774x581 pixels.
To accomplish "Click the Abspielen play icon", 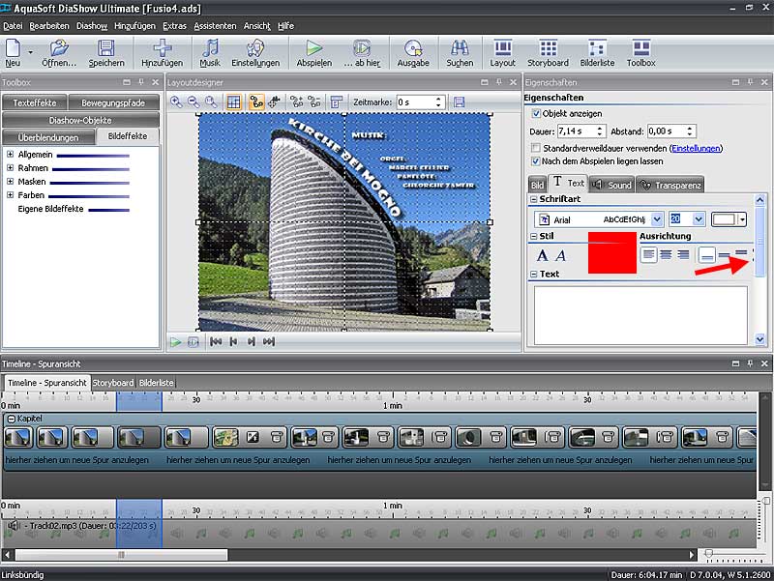I will tap(313, 50).
